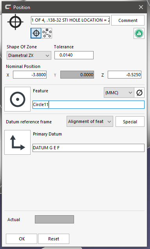Open the Shape Of Zone dropdown

pos(29,55)
